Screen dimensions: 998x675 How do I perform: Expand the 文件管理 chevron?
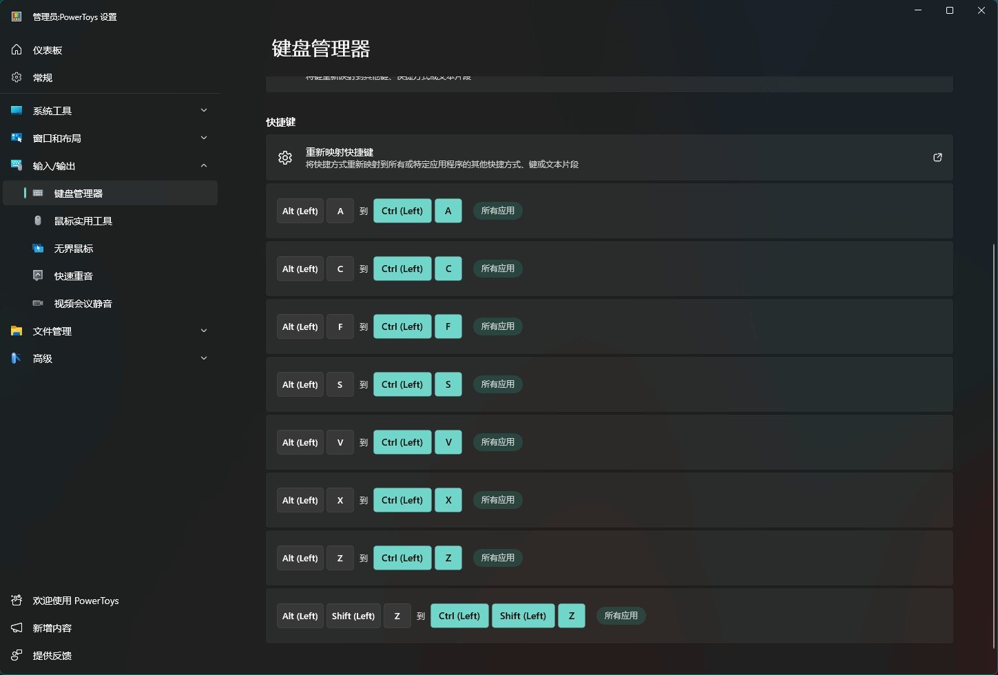tap(204, 331)
